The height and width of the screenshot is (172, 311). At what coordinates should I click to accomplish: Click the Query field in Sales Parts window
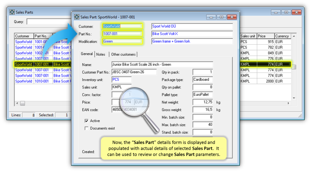point(49,22)
